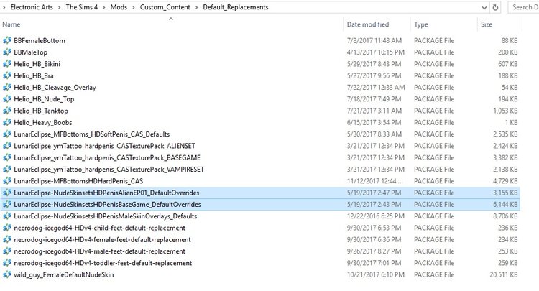Click the BBMaleTop package file icon
The image size is (539, 291).
7,52
